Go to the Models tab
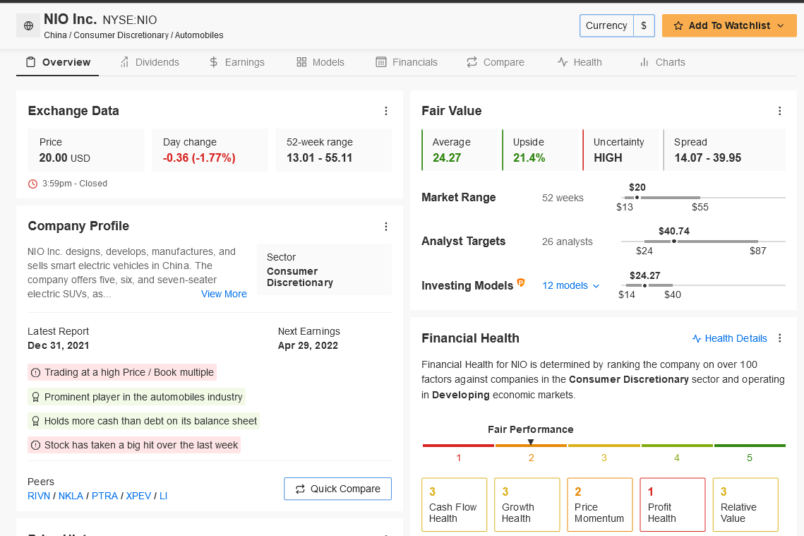Screen dimensions: 804x536 (320, 62)
